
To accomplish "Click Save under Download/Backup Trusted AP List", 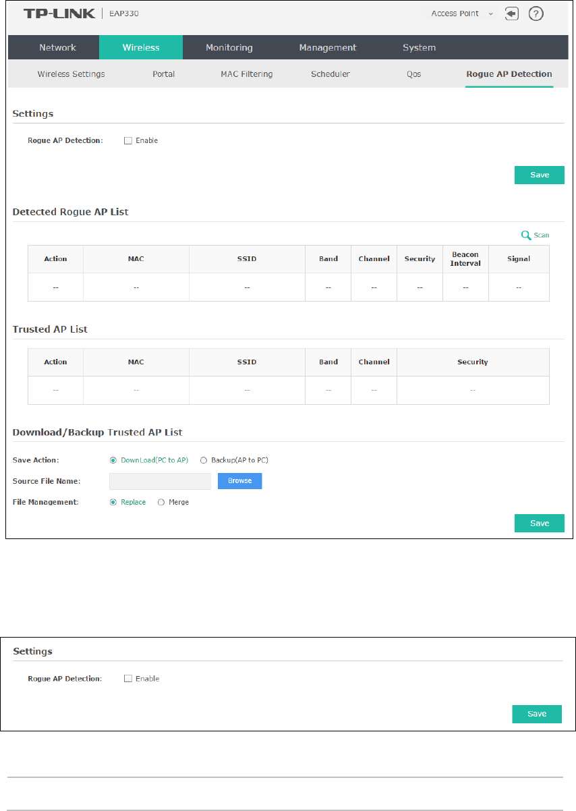I will tap(540, 524).
